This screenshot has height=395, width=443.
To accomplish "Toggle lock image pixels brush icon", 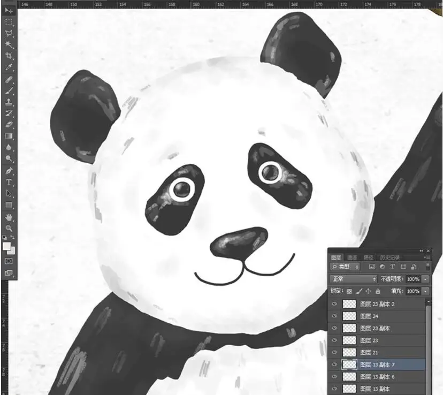I will 359,291.
